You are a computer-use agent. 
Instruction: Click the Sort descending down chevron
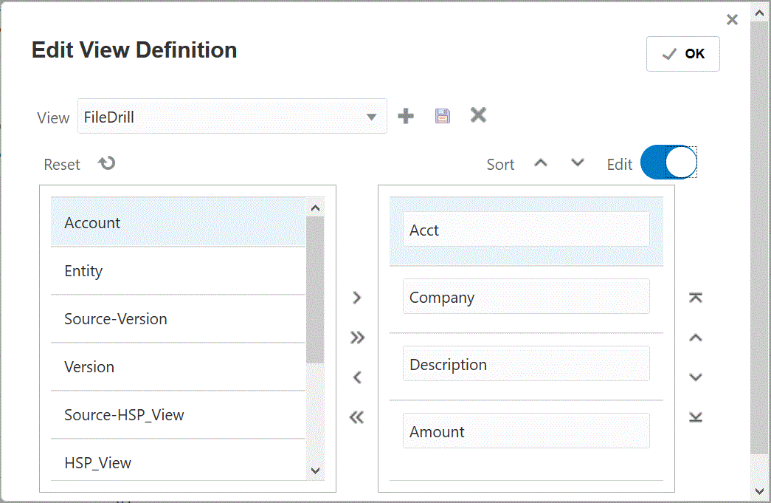[578, 163]
